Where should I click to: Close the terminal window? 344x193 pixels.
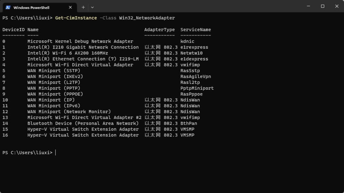click(337, 6)
